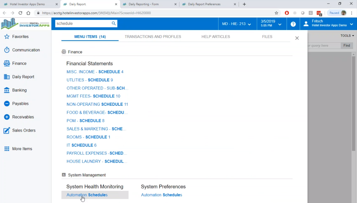Expand the MD - HIE- 213 branch selector
This screenshot has height=203, width=357.
(x=236, y=24)
